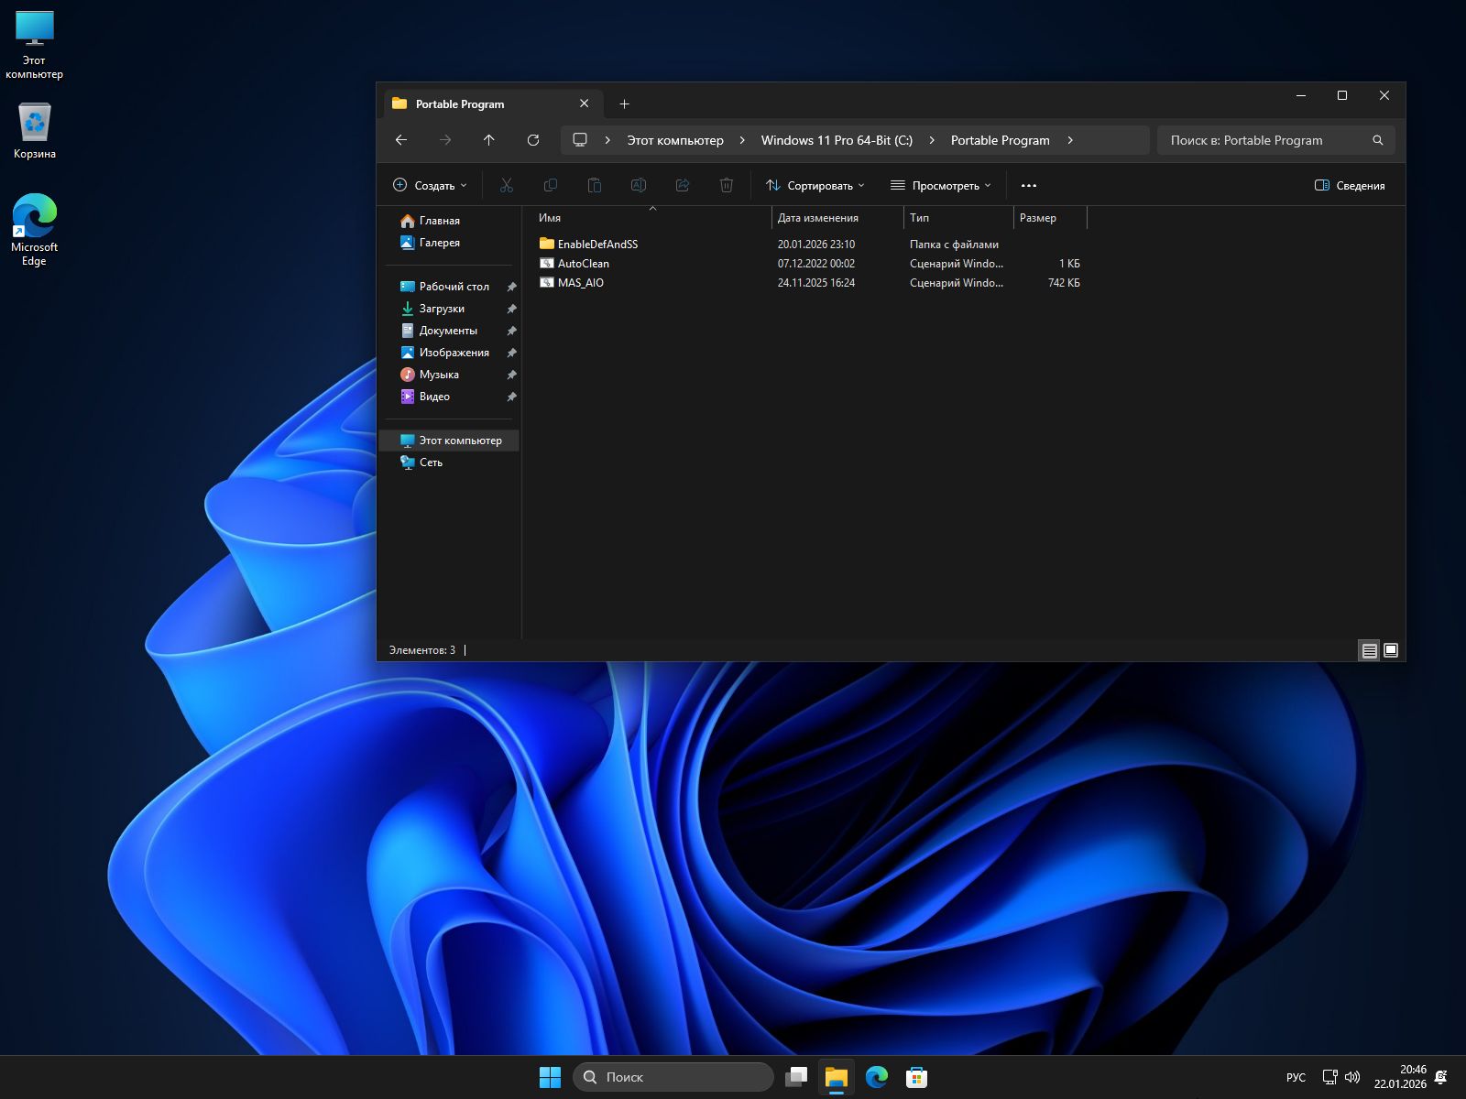Switch to details list view layout

point(1369,650)
